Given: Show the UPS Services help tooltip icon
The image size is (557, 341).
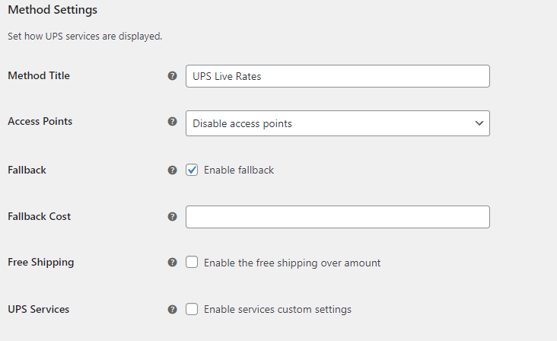Looking at the screenshot, I should point(172,310).
